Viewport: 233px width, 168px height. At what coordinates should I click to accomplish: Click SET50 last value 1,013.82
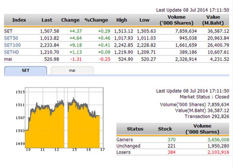(50, 38)
